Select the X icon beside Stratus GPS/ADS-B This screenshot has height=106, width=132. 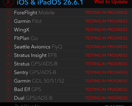click(9, 64)
